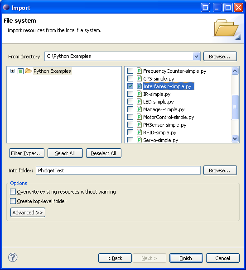Screen dimensions: 246x270
Task: Expand the Advanced options section
Action: [x=28, y=213]
